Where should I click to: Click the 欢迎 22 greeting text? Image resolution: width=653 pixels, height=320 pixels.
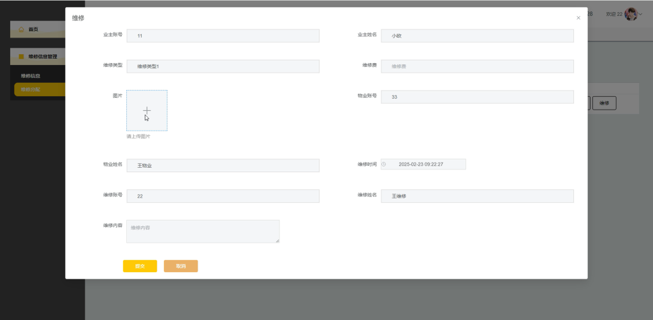(x=614, y=14)
